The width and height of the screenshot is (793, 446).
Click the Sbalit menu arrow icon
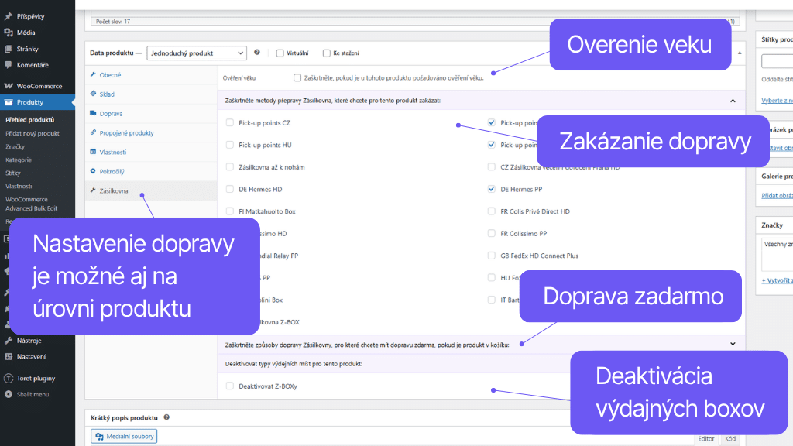tap(8, 394)
